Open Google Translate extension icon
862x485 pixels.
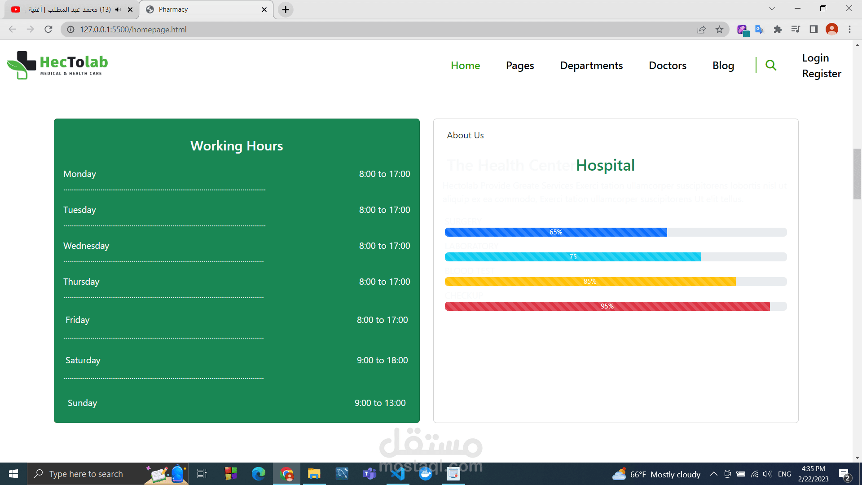tap(759, 30)
